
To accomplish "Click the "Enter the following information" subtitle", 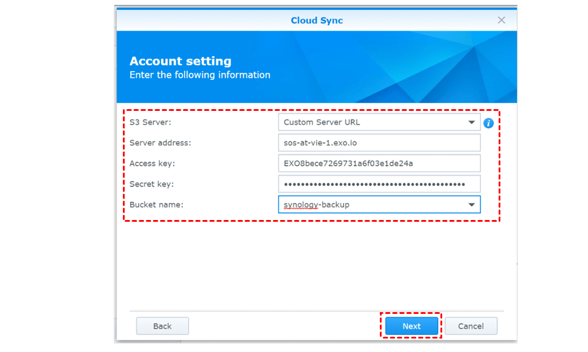I will (x=200, y=75).
